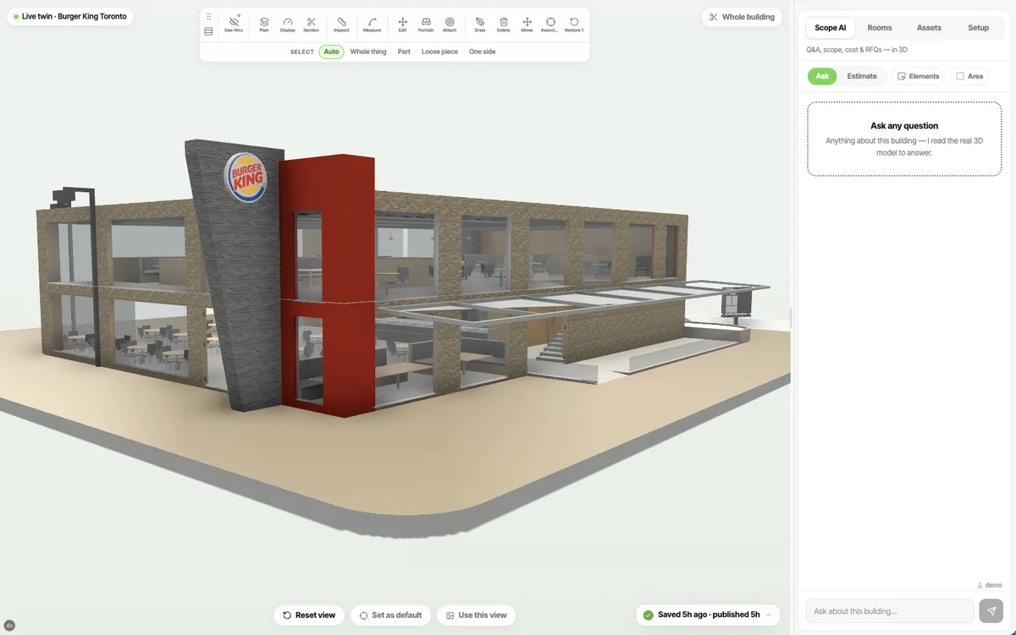Click the send message arrow button

click(x=991, y=610)
